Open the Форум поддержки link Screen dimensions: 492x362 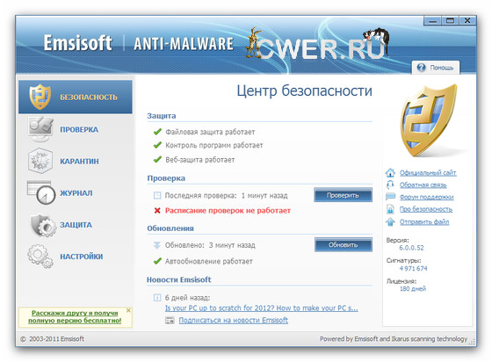click(426, 197)
